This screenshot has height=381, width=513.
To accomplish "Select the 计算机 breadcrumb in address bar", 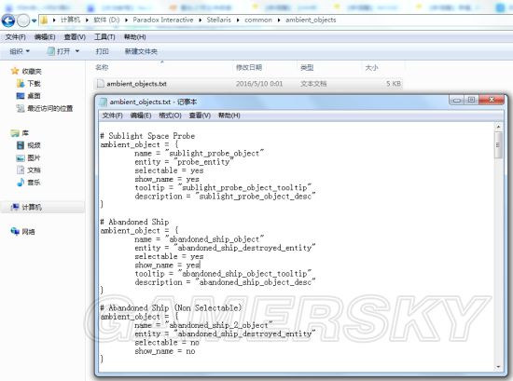I will click(x=70, y=20).
